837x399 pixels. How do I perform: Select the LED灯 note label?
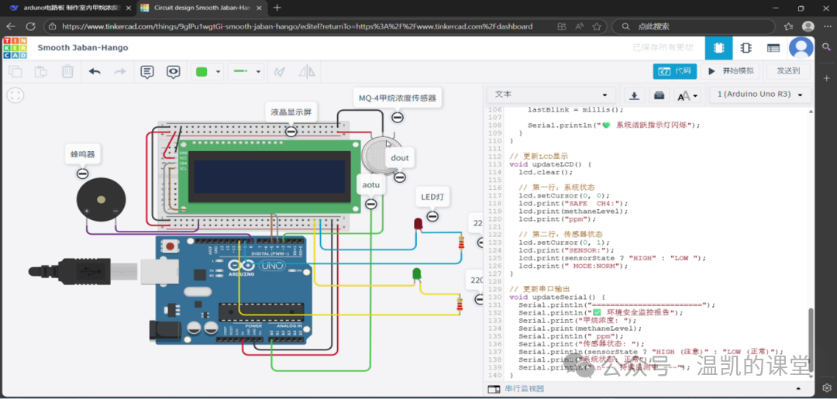[x=432, y=198]
